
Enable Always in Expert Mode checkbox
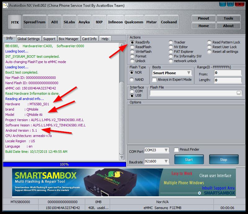[x=154, y=80]
